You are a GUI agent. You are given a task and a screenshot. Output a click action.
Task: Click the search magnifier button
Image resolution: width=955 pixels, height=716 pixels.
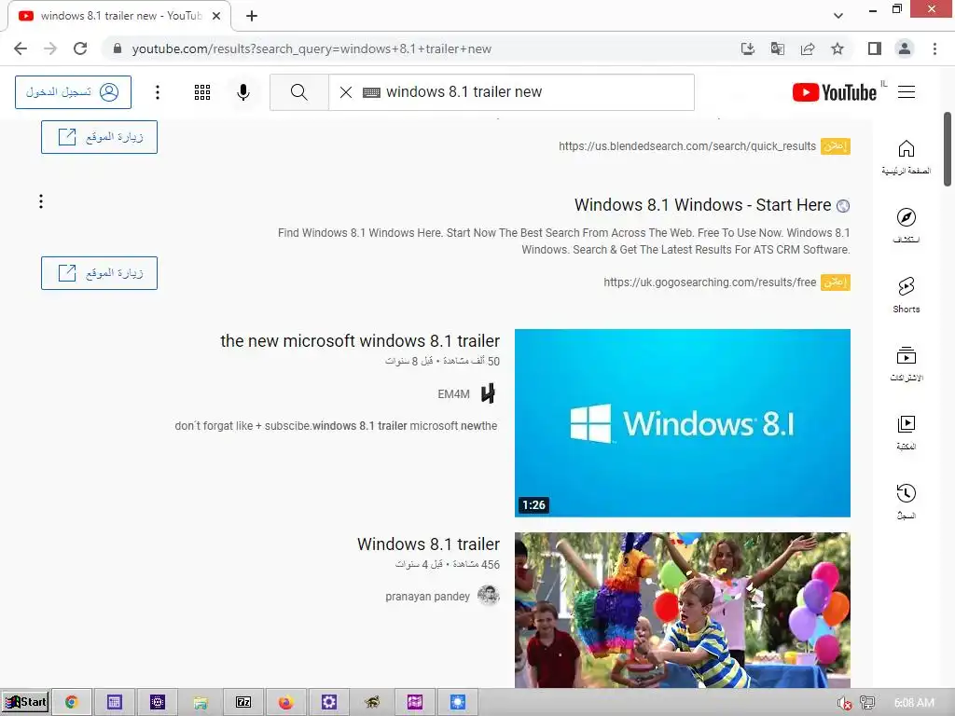tap(299, 92)
